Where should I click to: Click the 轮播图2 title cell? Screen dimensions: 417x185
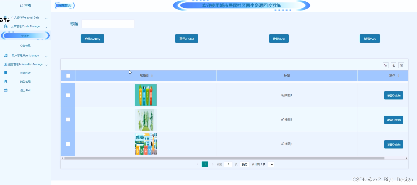287,120
